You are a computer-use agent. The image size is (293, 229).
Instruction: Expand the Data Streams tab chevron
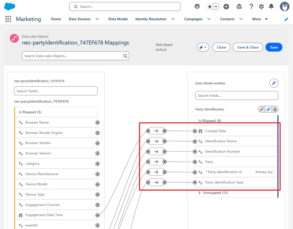(x=97, y=19)
